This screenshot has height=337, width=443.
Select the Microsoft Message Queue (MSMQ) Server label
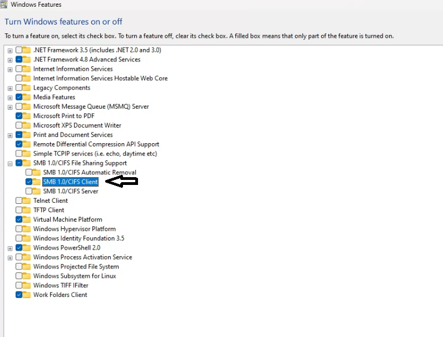click(91, 106)
